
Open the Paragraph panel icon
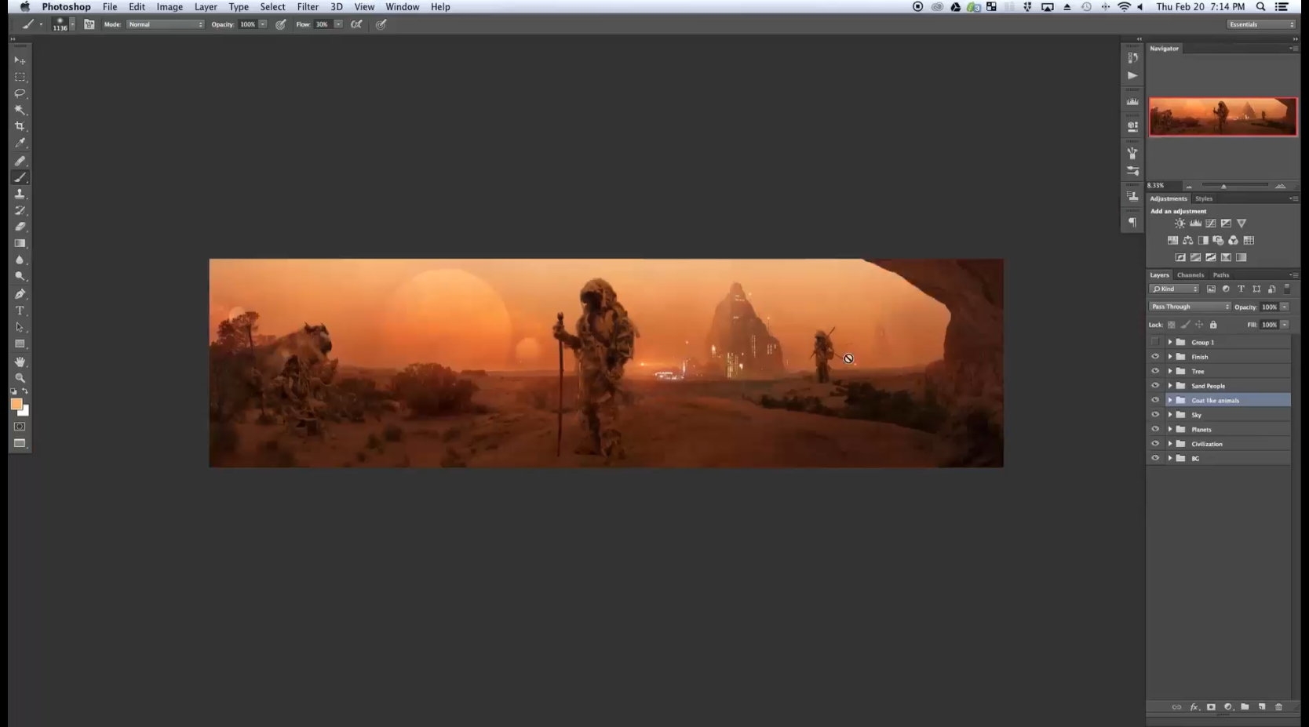(1132, 222)
